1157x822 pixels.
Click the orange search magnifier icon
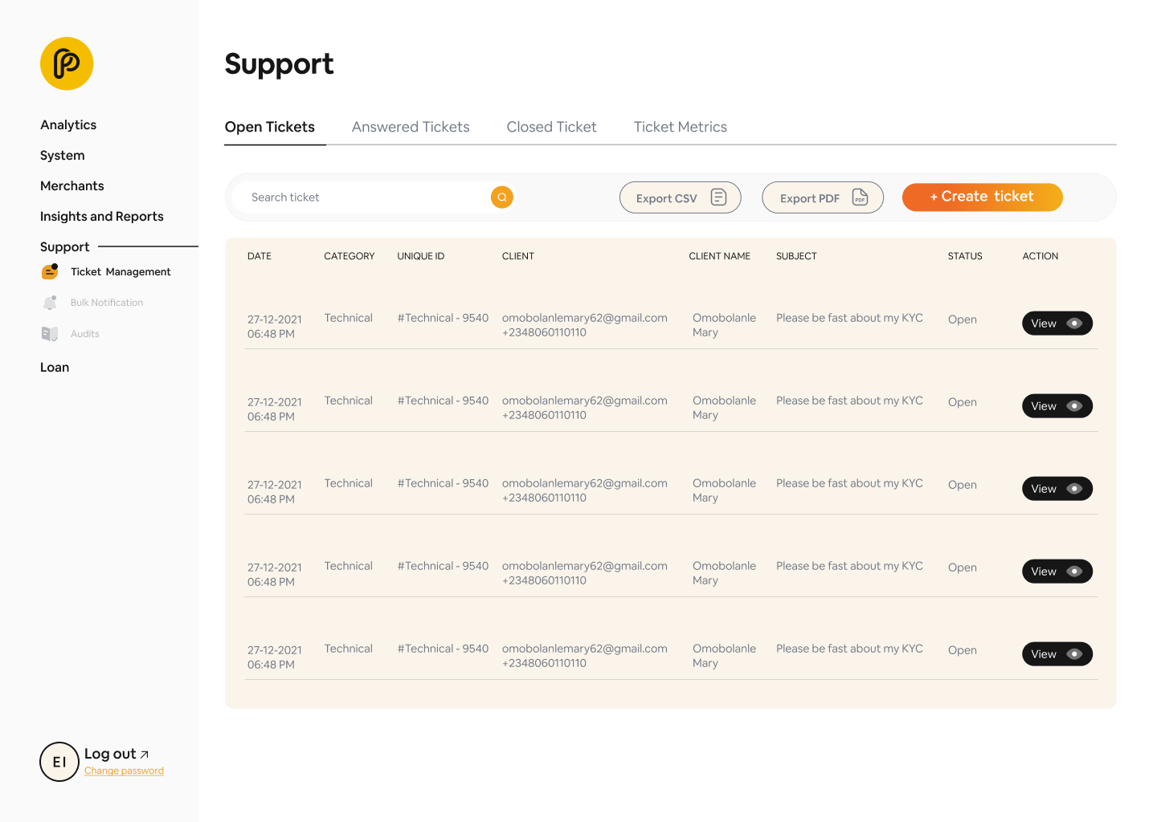pyautogui.click(x=502, y=197)
